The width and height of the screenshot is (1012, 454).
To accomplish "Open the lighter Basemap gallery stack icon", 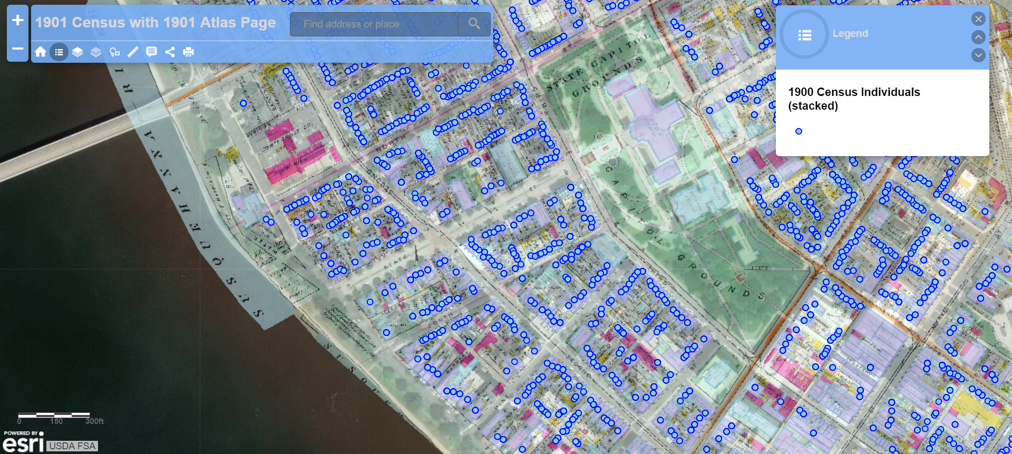I will click(96, 52).
